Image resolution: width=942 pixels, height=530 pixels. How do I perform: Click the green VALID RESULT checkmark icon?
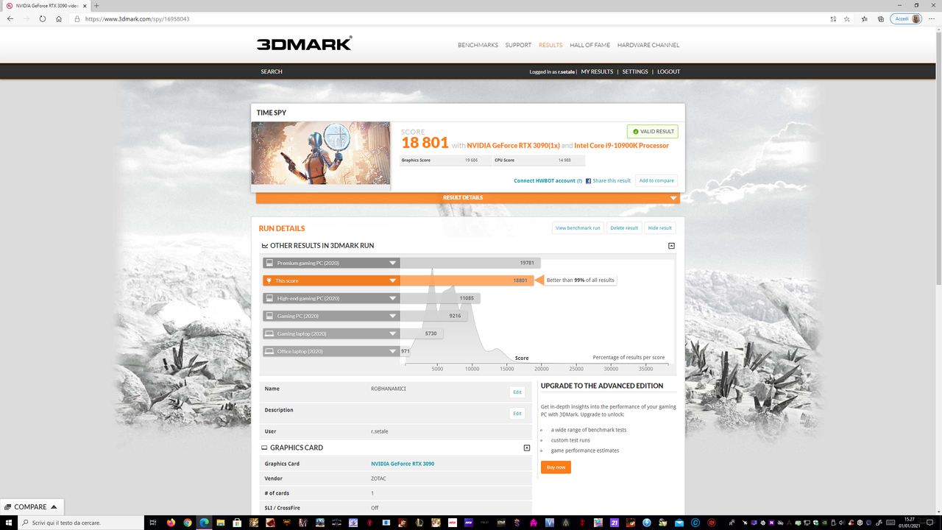(x=635, y=131)
